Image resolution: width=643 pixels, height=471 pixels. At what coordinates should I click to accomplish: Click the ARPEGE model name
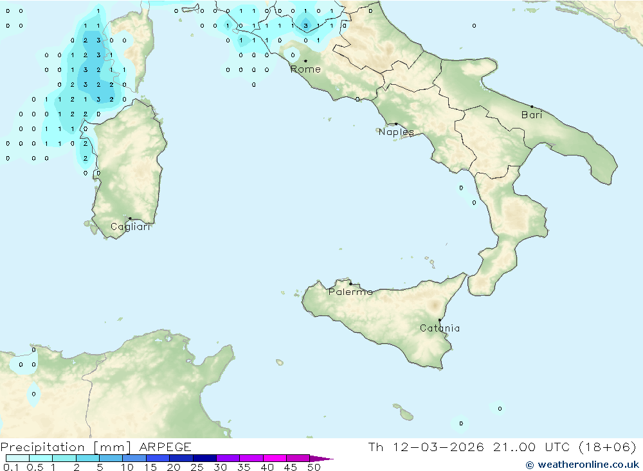[x=165, y=447]
